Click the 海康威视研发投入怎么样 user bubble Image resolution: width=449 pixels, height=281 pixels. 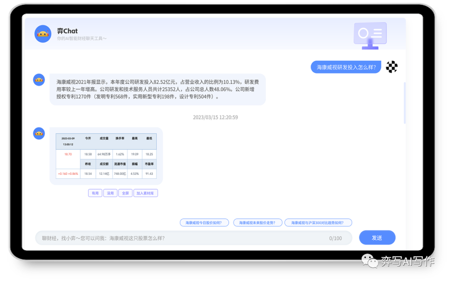coord(346,67)
